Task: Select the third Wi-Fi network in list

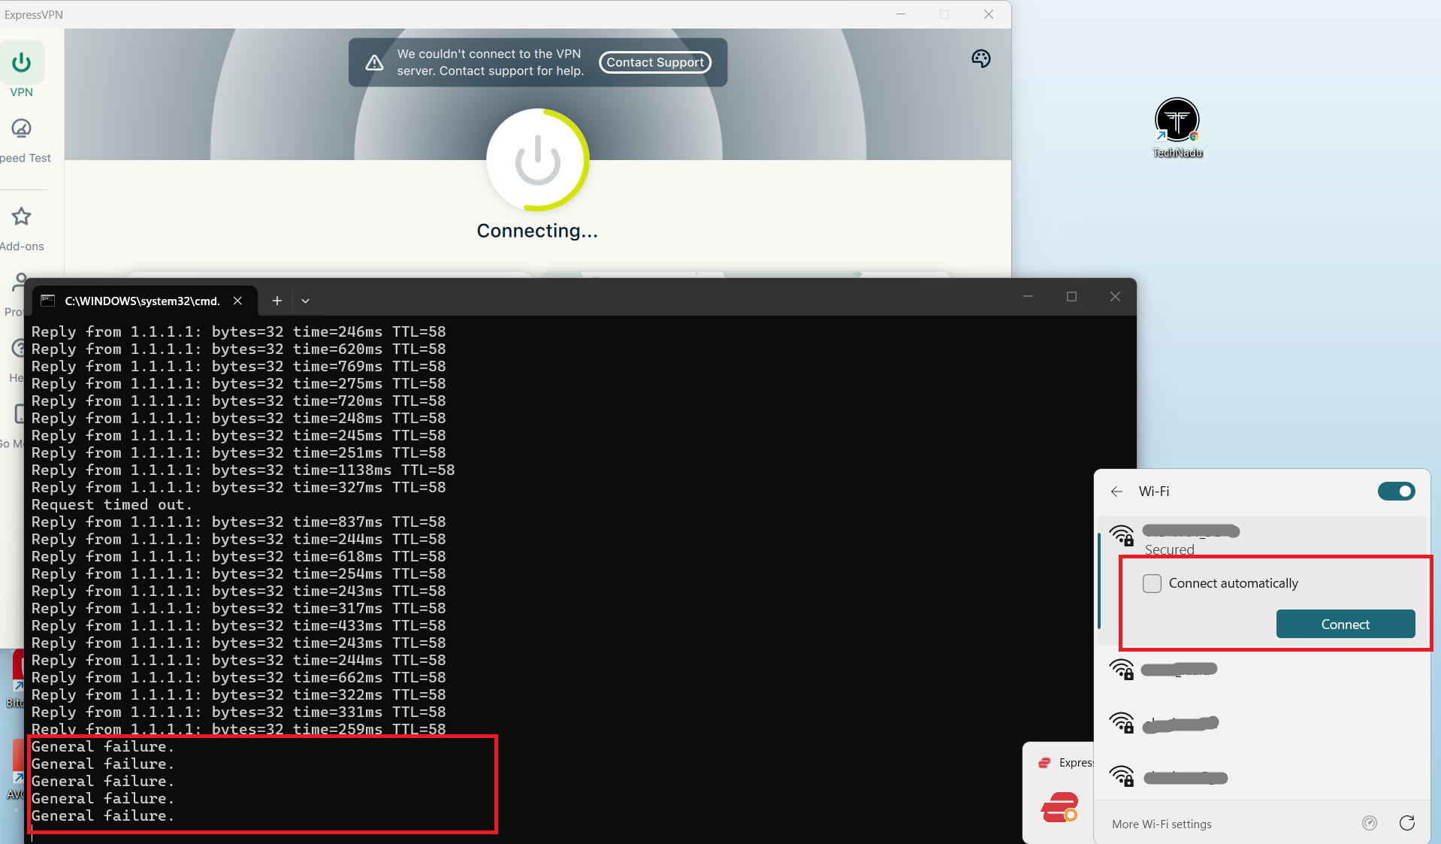Action: pos(1262,724)
